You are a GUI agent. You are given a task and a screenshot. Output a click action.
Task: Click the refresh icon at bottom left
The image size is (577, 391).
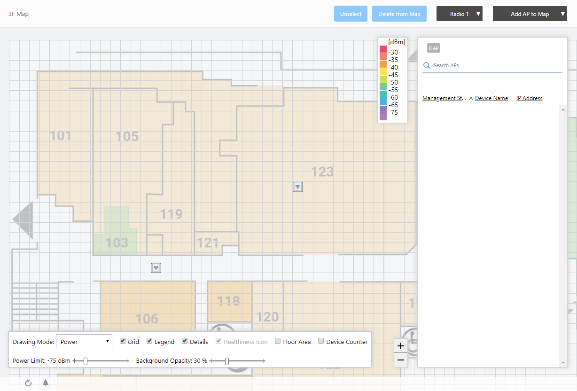(x=28, y=383)
